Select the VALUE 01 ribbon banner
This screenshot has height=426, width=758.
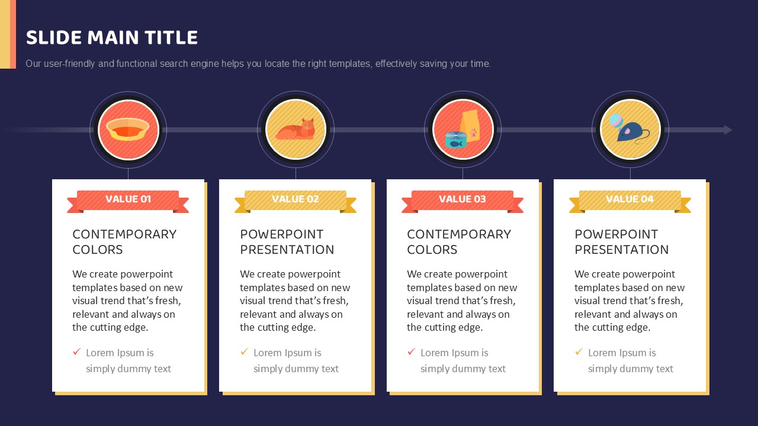pos(128,201)
